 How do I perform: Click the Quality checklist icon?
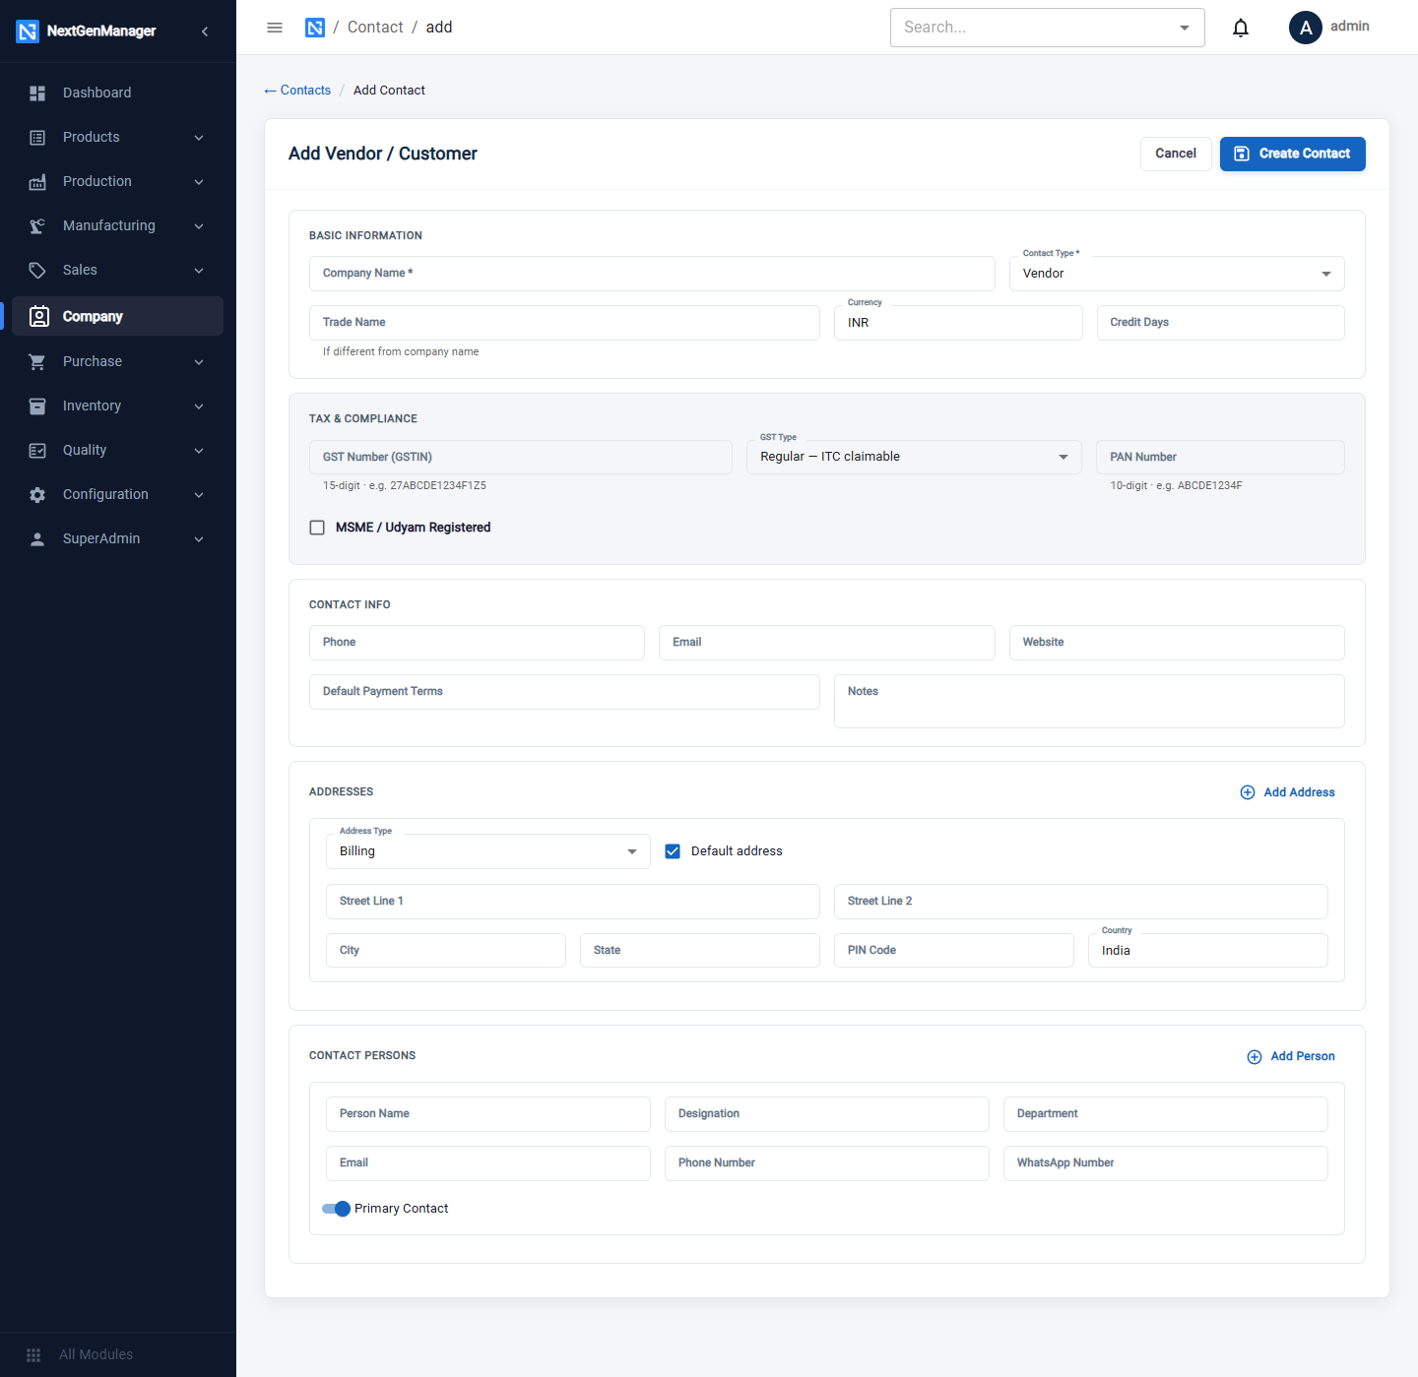pyautogui.click(x=37, y=450)
